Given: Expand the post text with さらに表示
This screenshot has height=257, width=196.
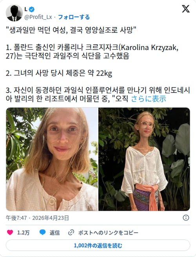Looking at the screenshot, I should [x=149, y=99].
